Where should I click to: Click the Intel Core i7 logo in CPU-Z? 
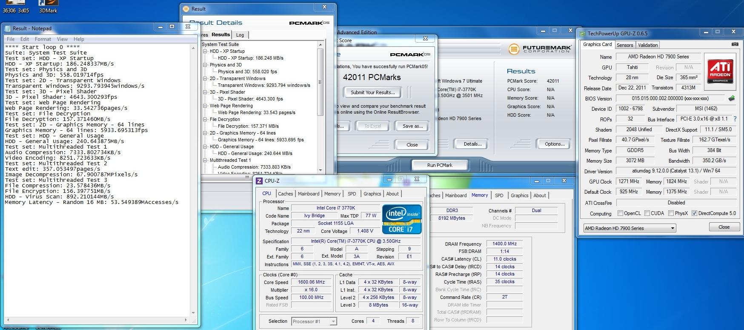[402, 219]
